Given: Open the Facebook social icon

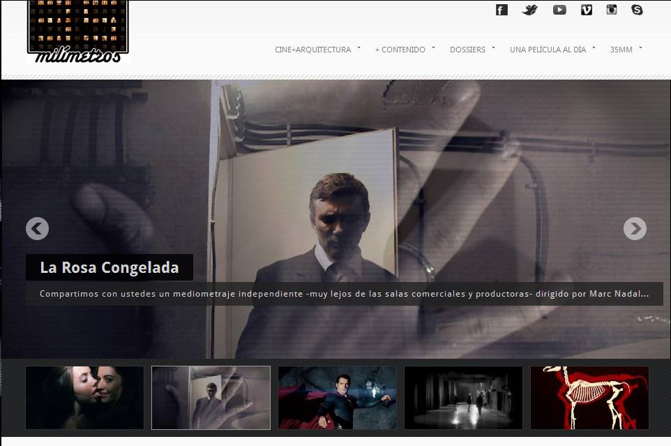Looking at the screenshot, I should pyautogui.click(x=502, y=10).
